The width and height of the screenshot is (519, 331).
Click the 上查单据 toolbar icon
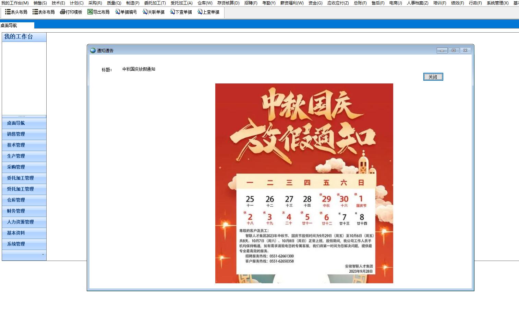point(200,12)
